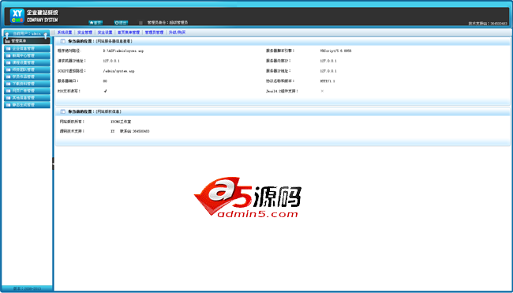Click folder icon of 师资团队管理
Viewport: 513px width, 293px height.
click(8, 69)
